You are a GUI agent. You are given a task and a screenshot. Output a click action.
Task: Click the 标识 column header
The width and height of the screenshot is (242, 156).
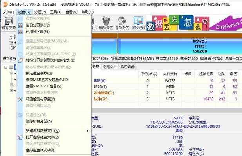[x=188, y=74]
